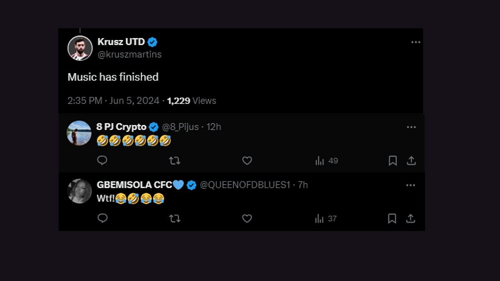Bookmark the GBEMISOLA CFC reply
Viewport: 500px width, 281px height.
392,219
